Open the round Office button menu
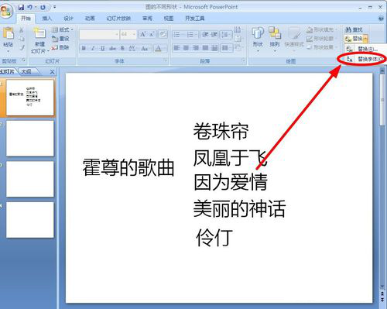 click(x=6, y=11)
